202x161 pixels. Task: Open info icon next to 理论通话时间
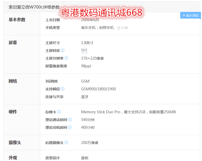tap(70, 119)
